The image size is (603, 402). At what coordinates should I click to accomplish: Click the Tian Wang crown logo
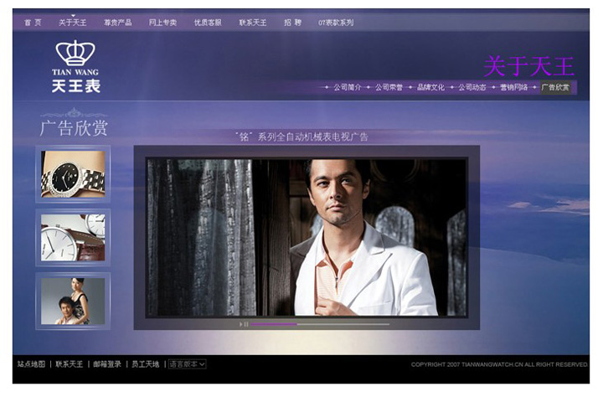[75, 65]
